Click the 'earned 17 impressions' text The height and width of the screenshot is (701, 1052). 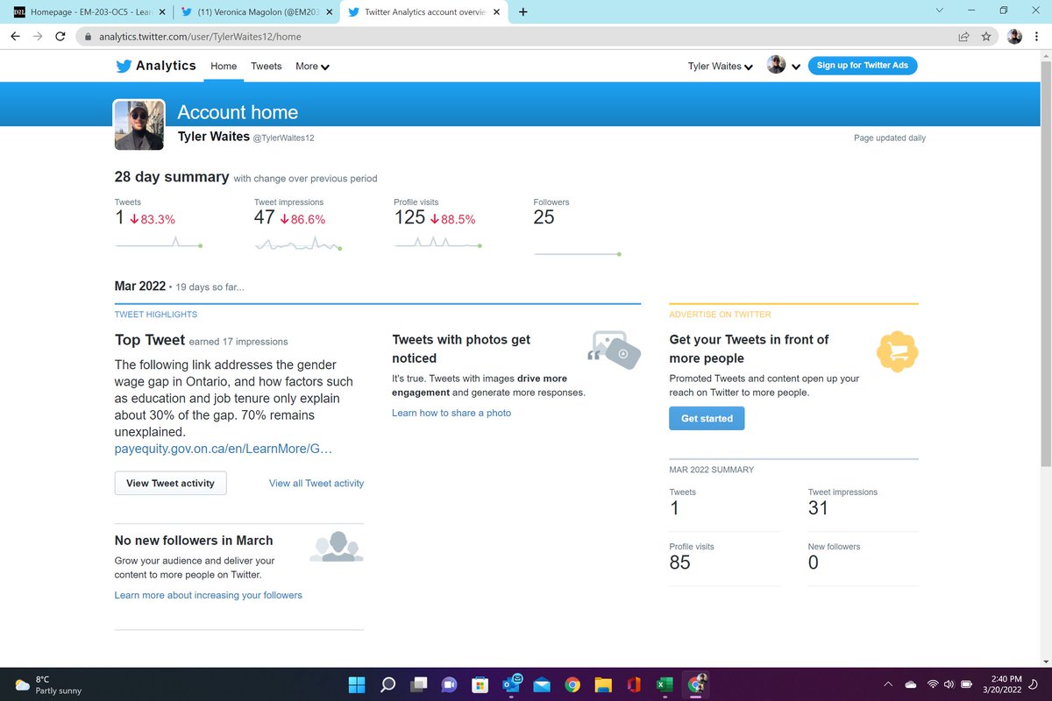tap(238, 342)
